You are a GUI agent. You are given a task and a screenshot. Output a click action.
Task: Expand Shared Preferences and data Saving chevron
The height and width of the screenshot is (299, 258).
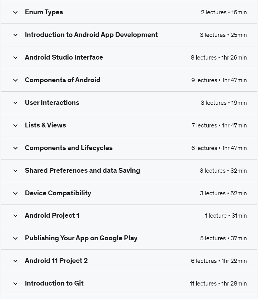(15, 171)
